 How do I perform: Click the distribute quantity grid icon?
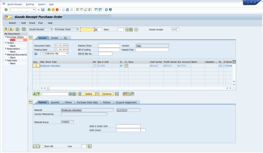click(117, 94)
